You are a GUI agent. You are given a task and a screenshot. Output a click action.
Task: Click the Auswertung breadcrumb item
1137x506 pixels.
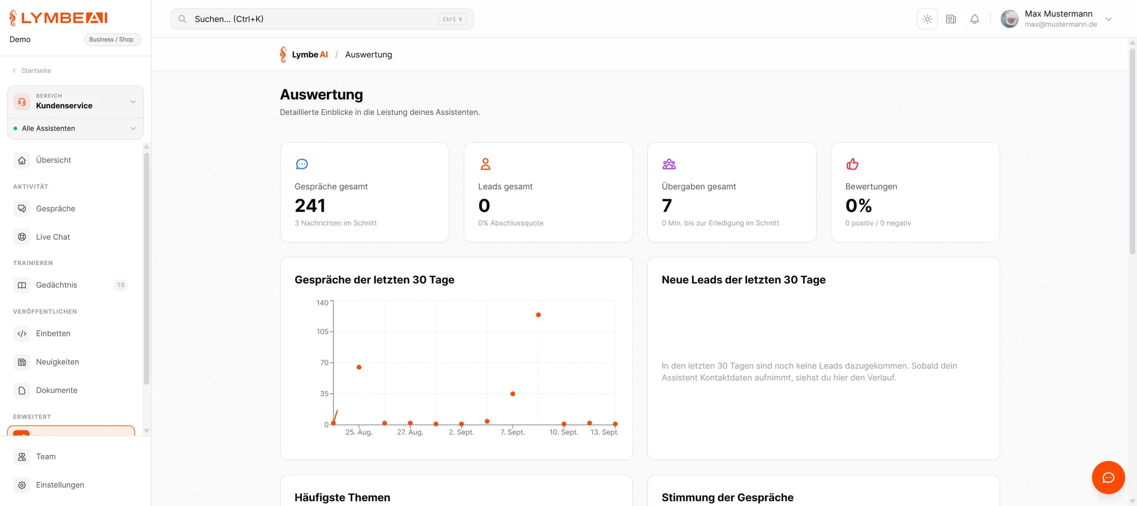[369, 54]
